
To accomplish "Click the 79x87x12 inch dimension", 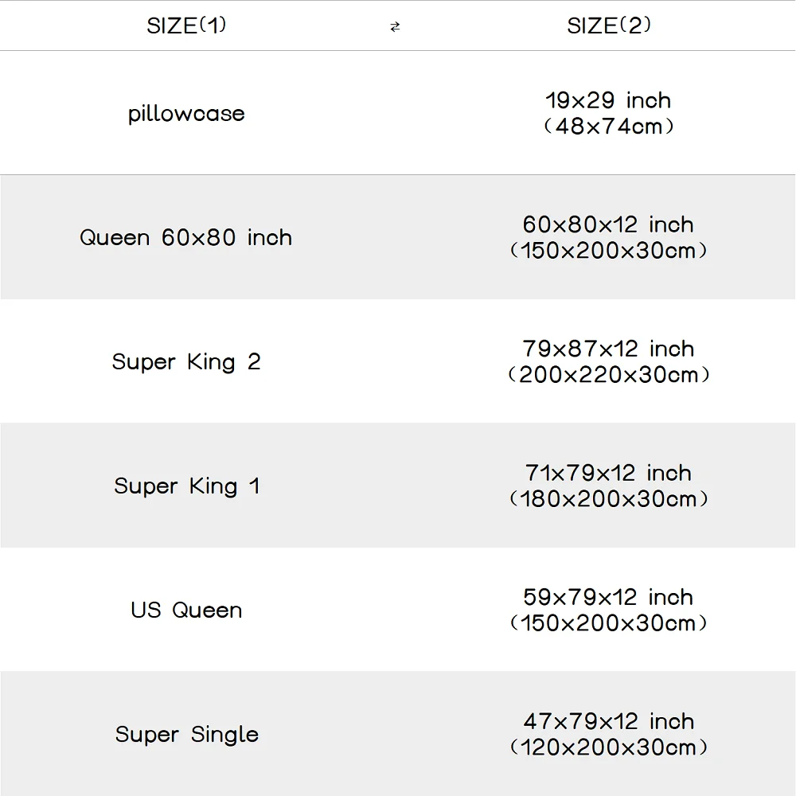I will 608,349.
